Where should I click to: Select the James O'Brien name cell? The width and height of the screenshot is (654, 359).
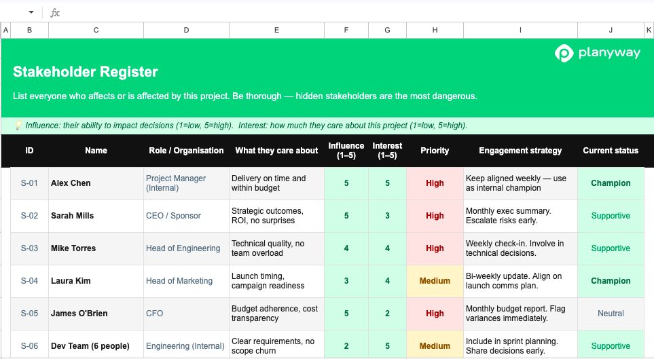point(96,313)
